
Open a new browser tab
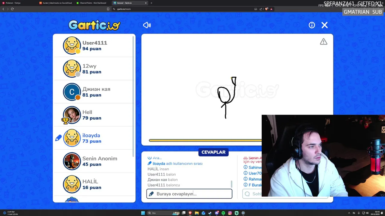click(151, 3)
